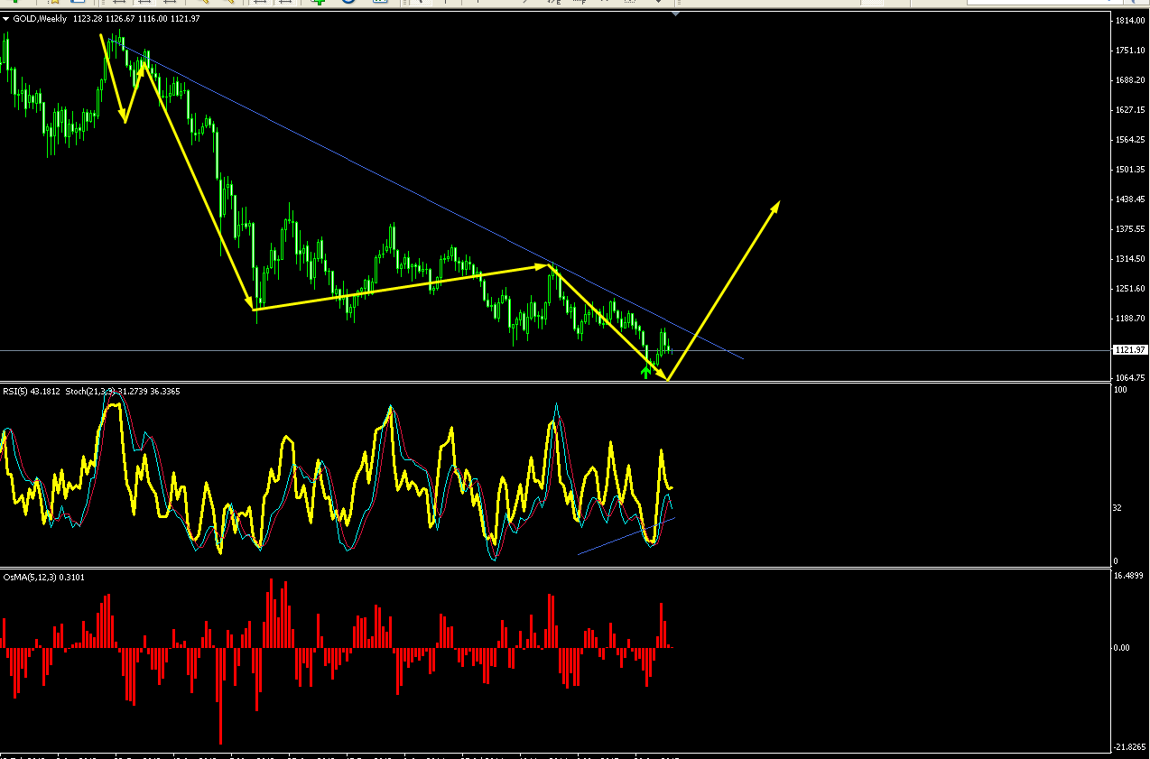Click price scale value 1188.70

(x=1128, y=318)
